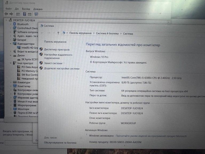The image size is (205, 154).
Task: Collapse the Інші пристрої category
Action: (10, 63)
